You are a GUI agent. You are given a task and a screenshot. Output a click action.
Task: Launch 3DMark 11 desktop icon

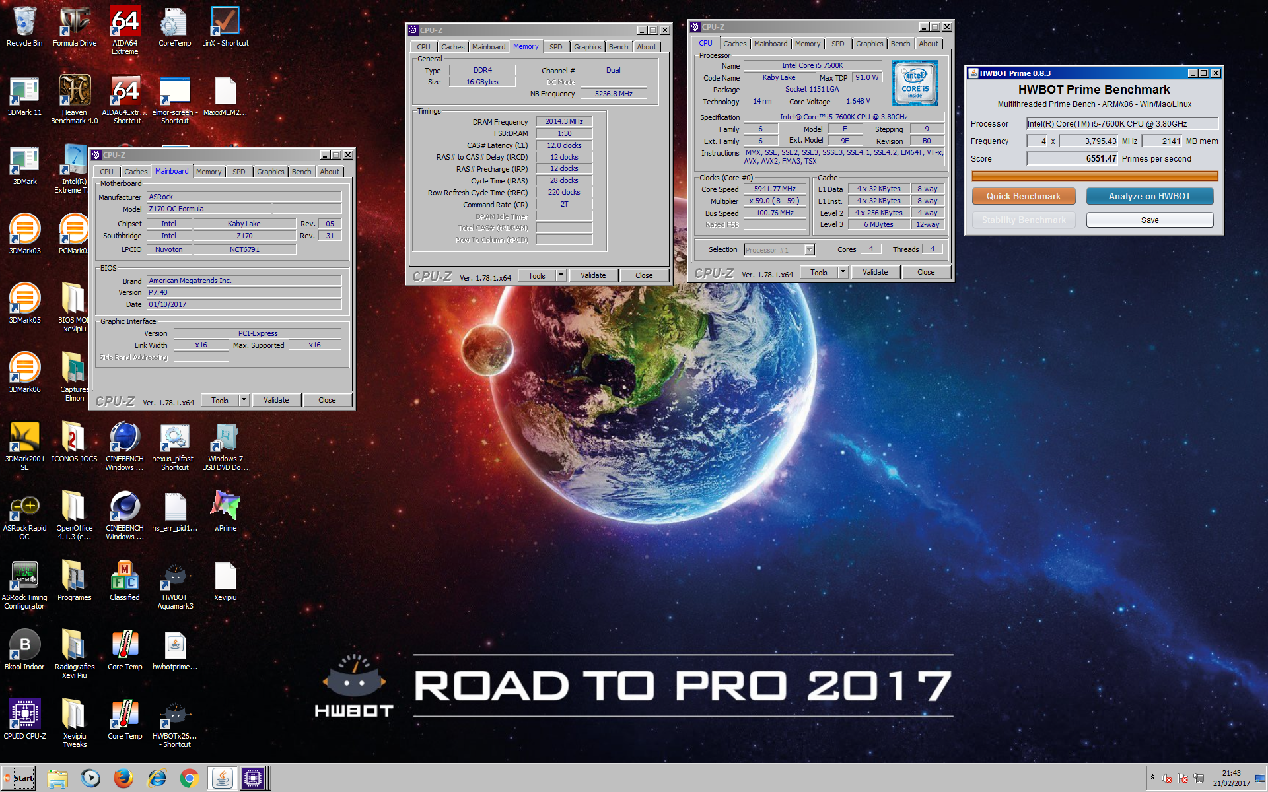click(x=24, y=96)
